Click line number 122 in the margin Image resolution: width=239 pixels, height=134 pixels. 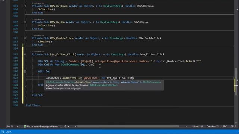pyautogui.click(x=16, y=78)
